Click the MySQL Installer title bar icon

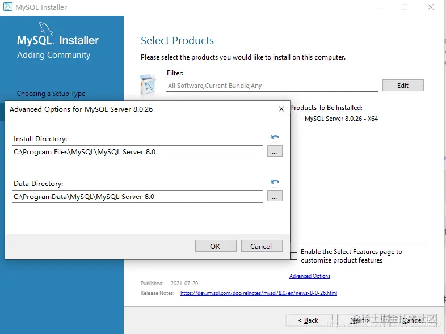pos(8,7)
